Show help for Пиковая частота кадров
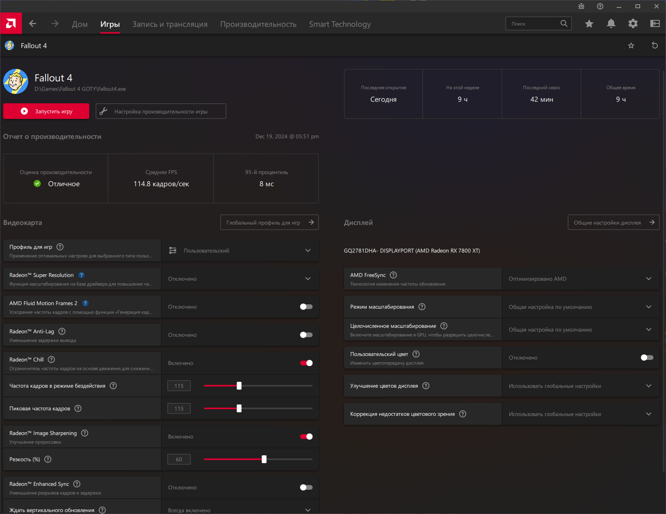Screen dimensions: 666x514 pyautogui.click(x=78, y=408)
